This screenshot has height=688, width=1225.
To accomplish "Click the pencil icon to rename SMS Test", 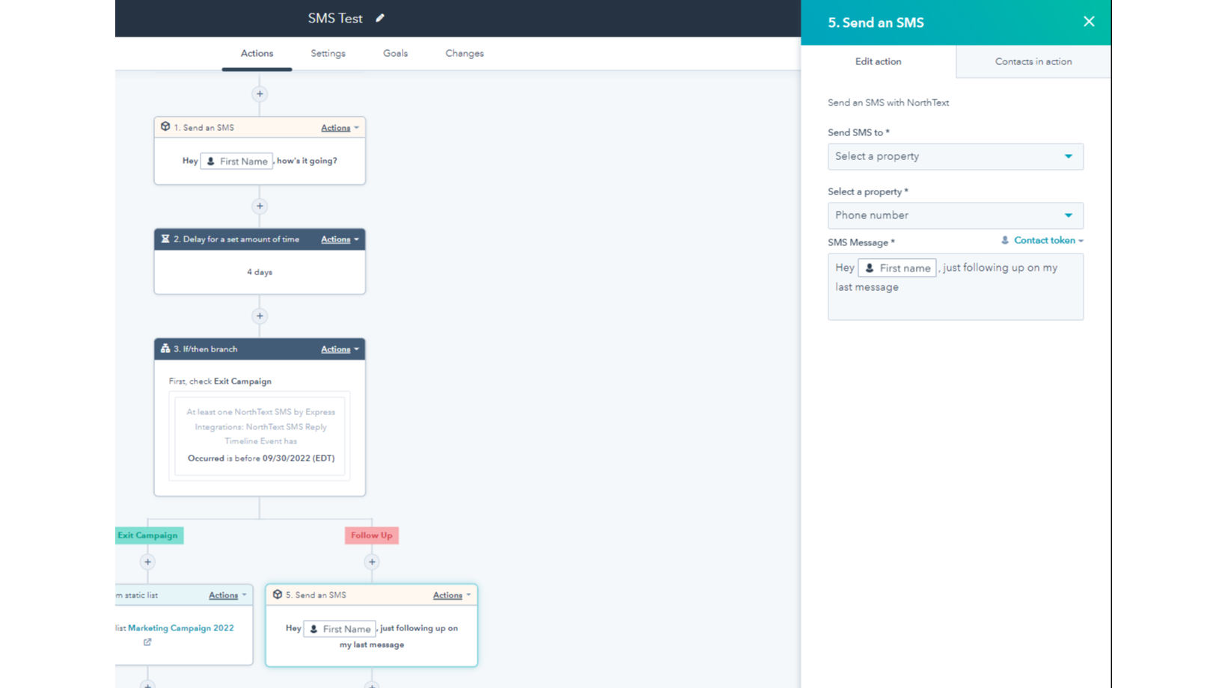I will [x=380, y=17].
